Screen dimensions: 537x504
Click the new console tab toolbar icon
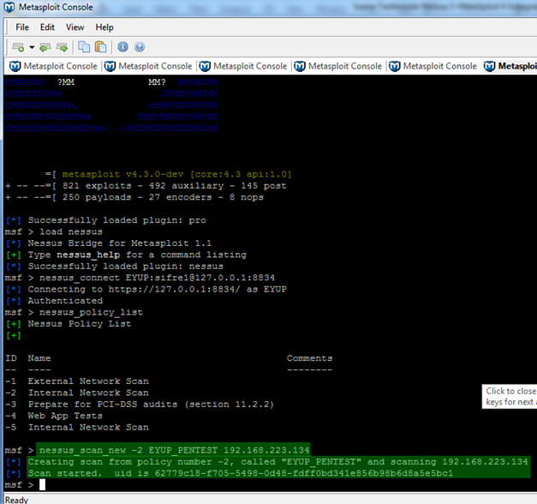pyautogui.click(x=18, y=47)
